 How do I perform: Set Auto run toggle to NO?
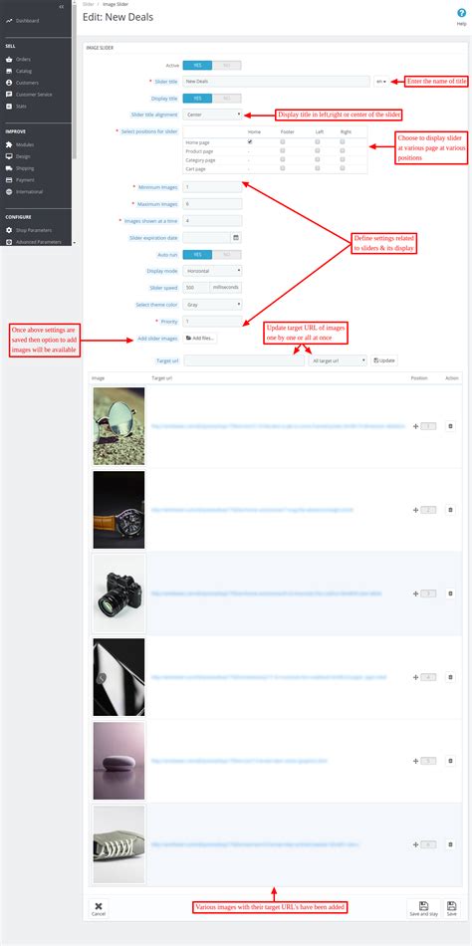(227, 254)
